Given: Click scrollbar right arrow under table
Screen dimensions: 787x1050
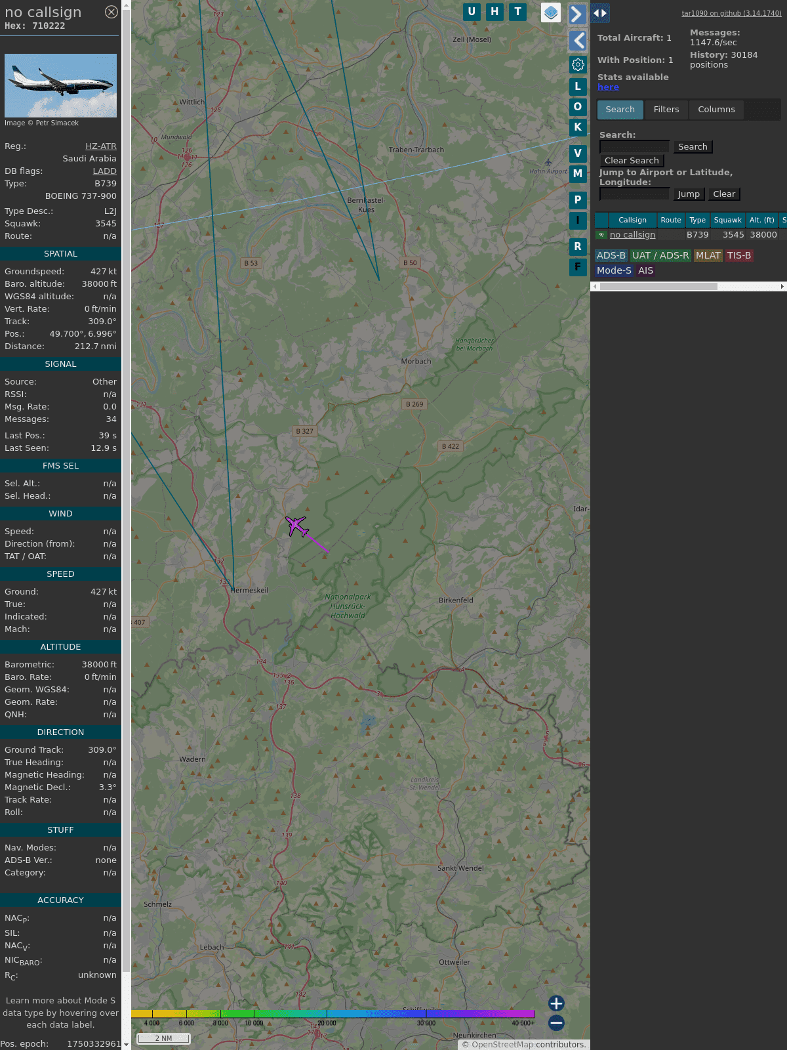Looking at the screenshot, I should (782, 286).
